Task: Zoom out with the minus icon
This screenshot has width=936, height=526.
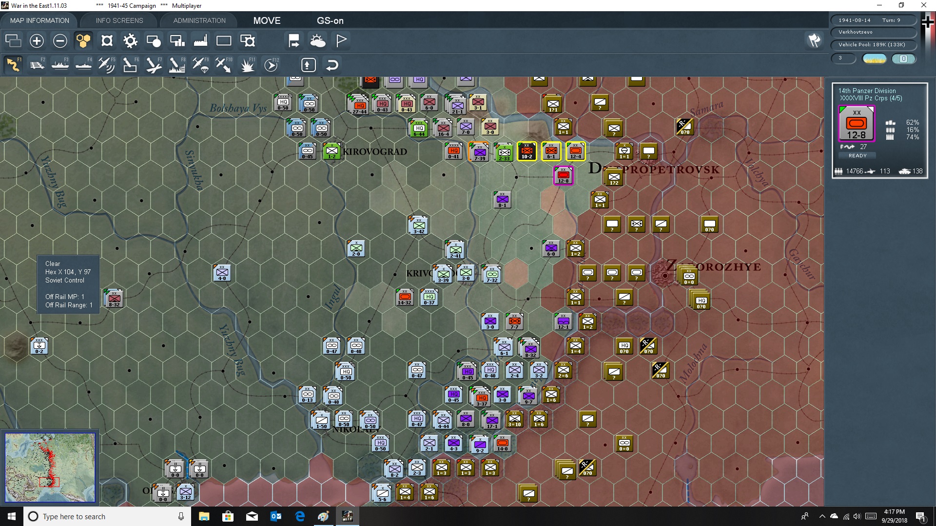Action: pos(60,41)
